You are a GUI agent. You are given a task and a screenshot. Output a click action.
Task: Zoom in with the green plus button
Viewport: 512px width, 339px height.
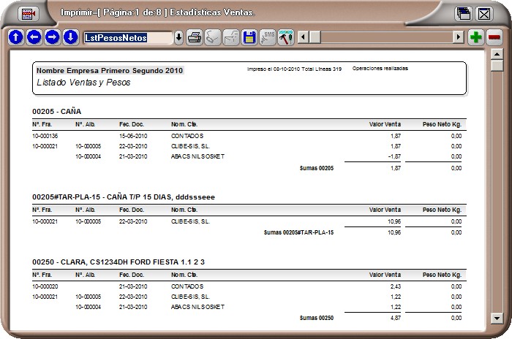point(476,37)
